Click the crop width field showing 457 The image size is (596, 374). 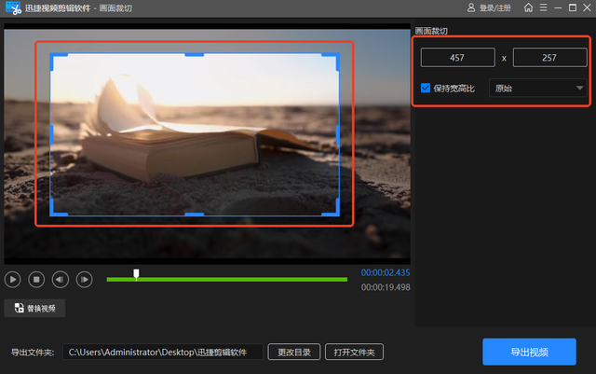[x=457, y=58]
